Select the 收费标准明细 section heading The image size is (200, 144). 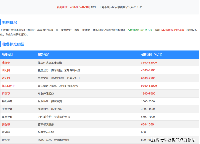pyautogui.click(x=13, y=44)
